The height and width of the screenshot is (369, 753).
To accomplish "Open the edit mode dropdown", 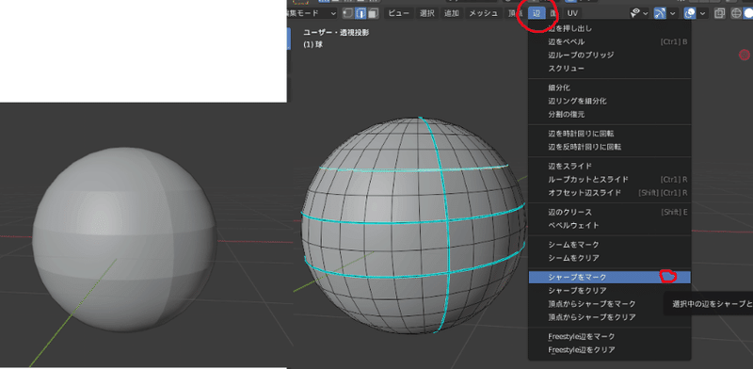I will tap(312, 13).
